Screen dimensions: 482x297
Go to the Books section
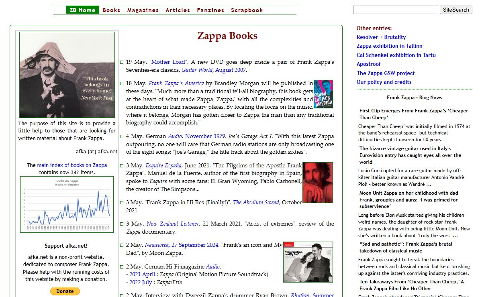coord(111,10)
